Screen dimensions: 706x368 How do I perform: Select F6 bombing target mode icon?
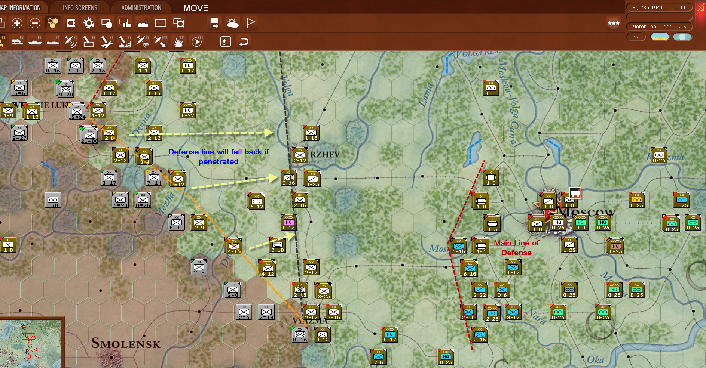coord(88,41)
